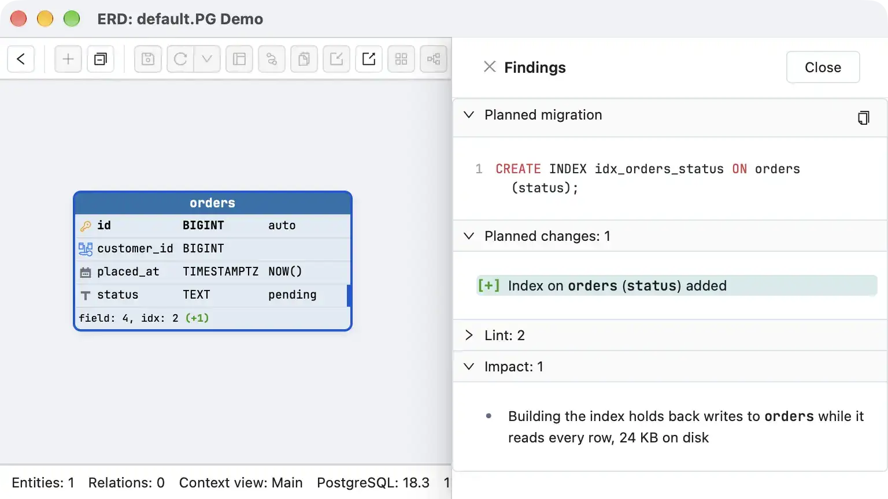The width and height of the screenshot is (888, 499).
Task: Open the dropdown arrow beside refresh
Action: (x=207, y=59)
